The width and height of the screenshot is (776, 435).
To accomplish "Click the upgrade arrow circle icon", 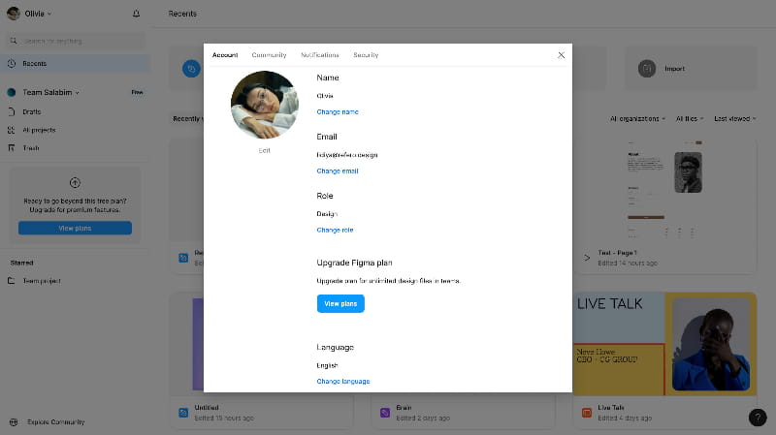I will tap(75, 183).
